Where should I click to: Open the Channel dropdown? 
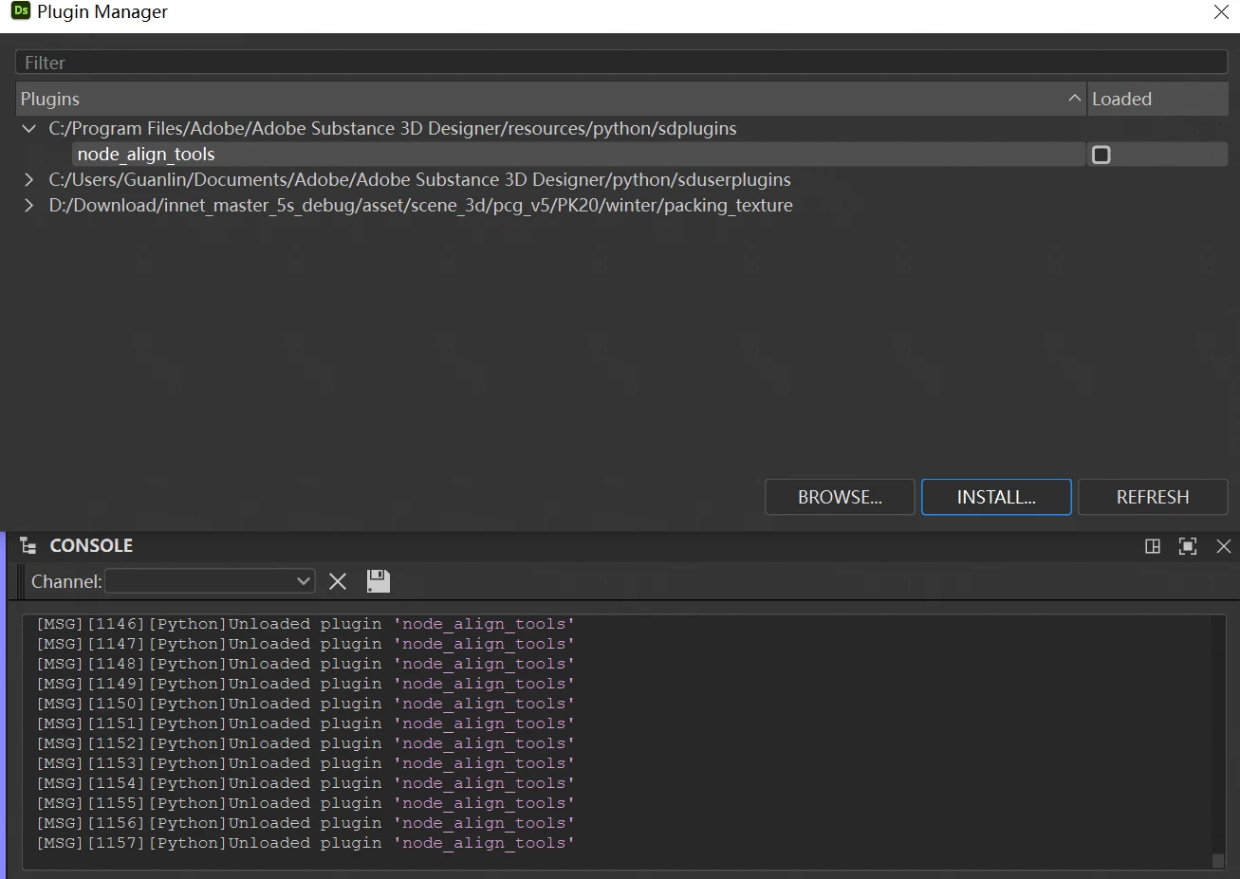click(211, 581)
